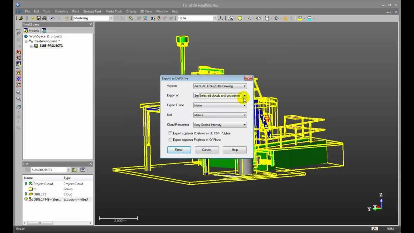Click the 3D box view icon
The width and height of the screenshot is (414, 233).
[18, 107]
